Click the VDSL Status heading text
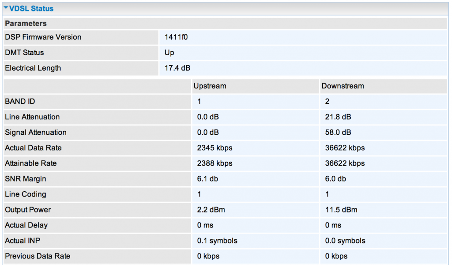 (x=31, y=9)
